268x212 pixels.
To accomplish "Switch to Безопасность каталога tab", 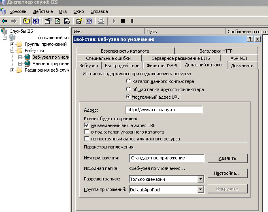I will [125, 51].
